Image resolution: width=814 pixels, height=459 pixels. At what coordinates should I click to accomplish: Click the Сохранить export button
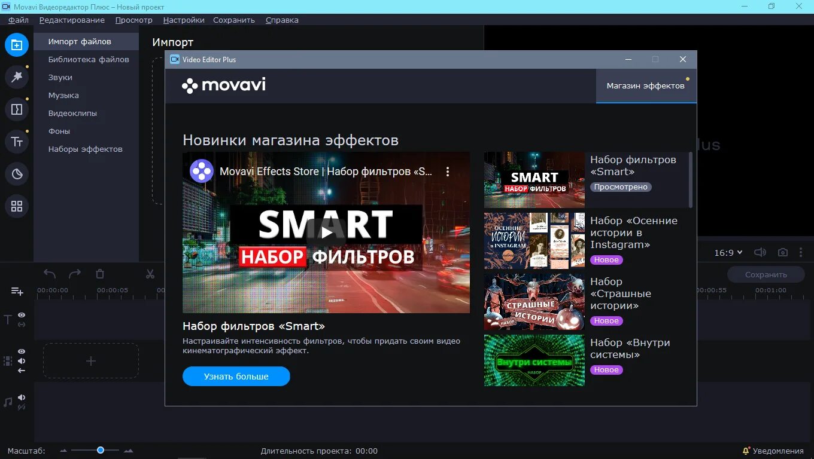pyautogui.click(x=766, y=274)
